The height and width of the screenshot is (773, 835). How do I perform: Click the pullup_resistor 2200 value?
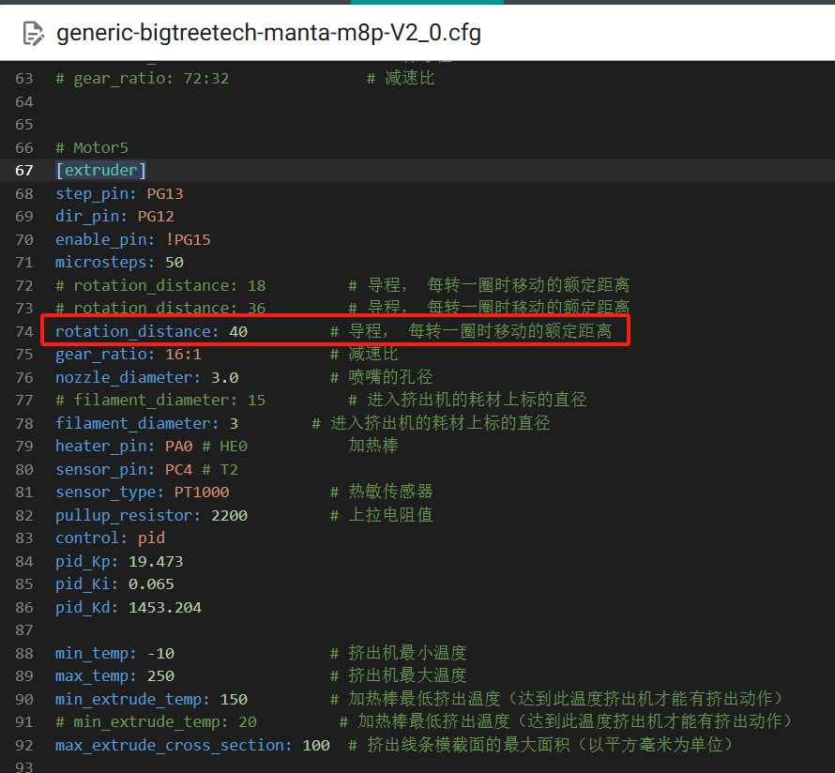pyautogui.click(x=229, y=515)
